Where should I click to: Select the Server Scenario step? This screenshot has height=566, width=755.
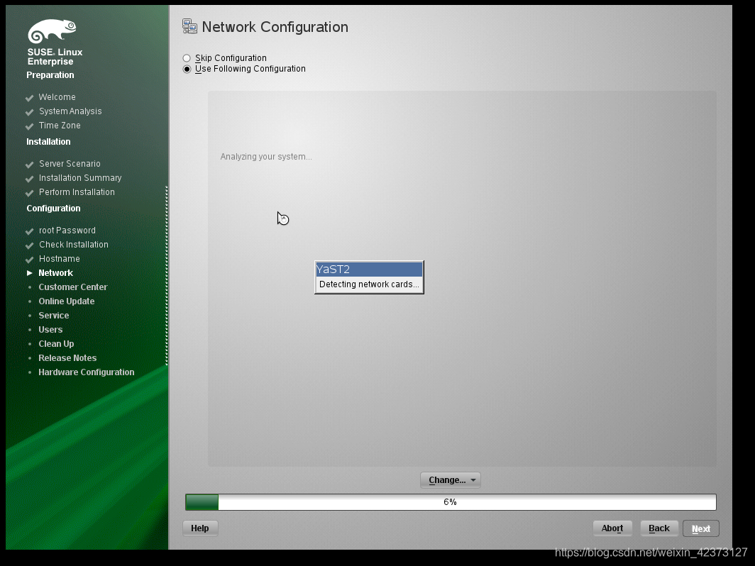click(70, 164)
